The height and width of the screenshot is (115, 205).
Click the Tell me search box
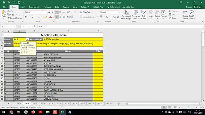click(x=120, y=7)
